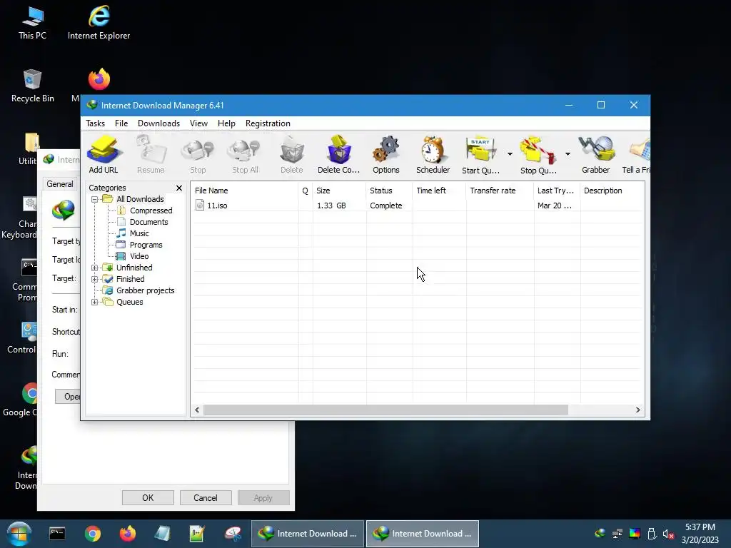
Task: Click the Stop toolbar icon
Action: pos(198,154)
